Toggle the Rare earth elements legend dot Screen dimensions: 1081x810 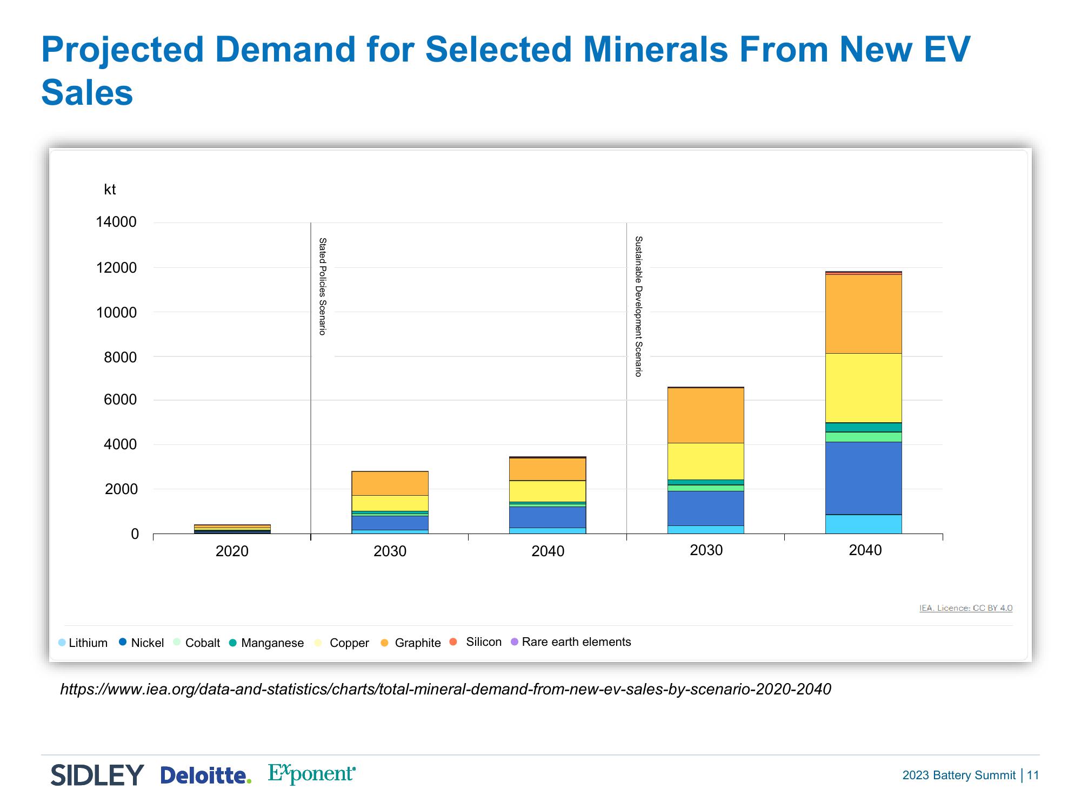click(x=515, y=642)
